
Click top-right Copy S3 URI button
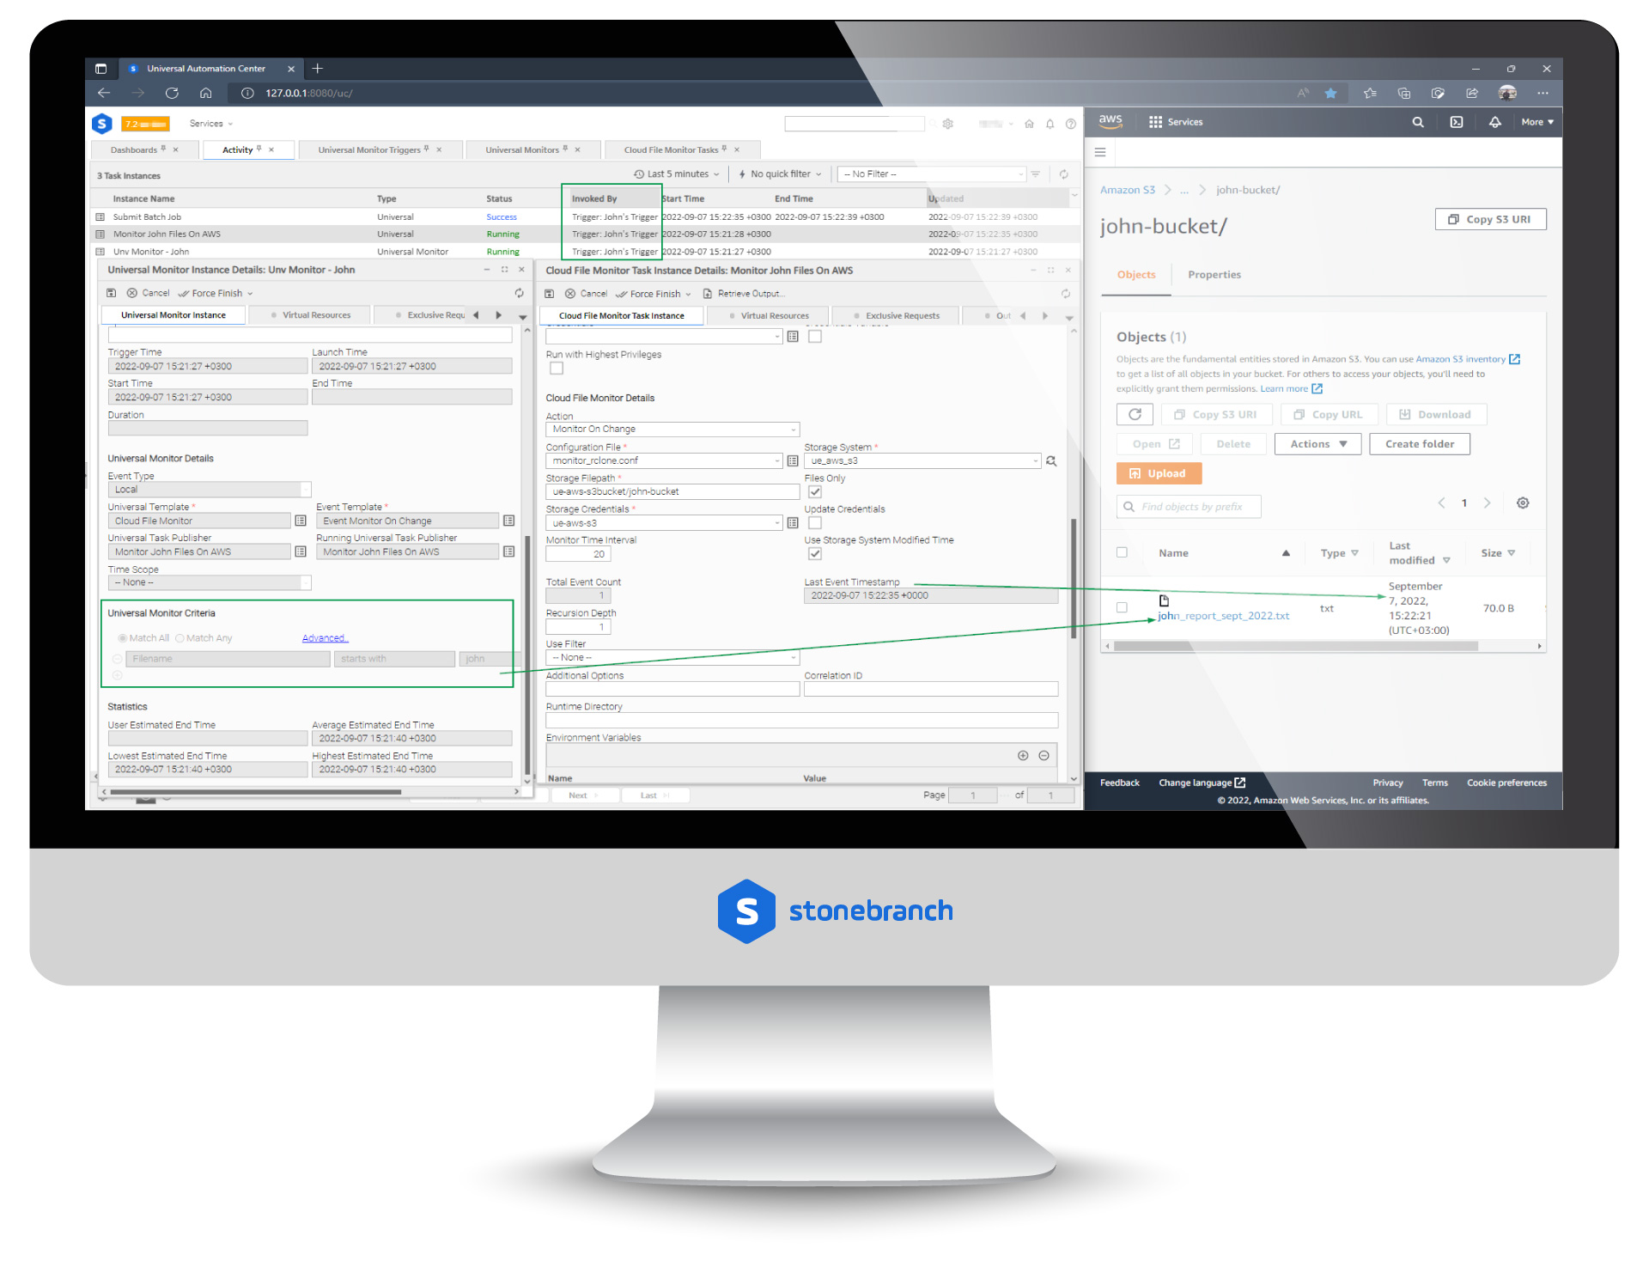pos(1490,220)
